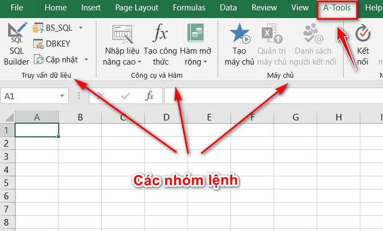383x231 pixels.
Task: Switch to the View tab
Action: 300,8
